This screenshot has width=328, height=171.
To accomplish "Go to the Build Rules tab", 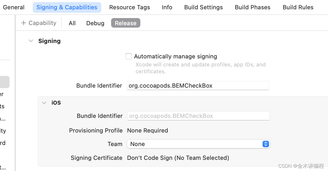I will click(x=298, y=7).
